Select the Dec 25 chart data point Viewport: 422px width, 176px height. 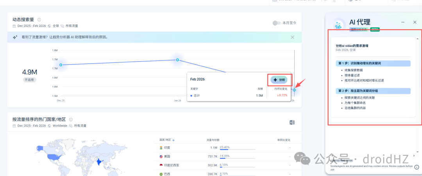click(x=61, y=65)
